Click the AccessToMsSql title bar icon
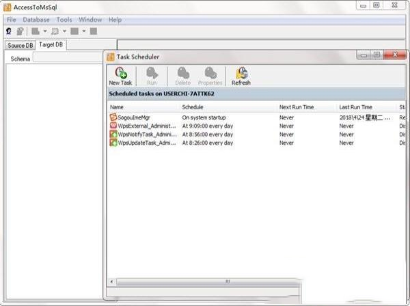 coord(8,8)
